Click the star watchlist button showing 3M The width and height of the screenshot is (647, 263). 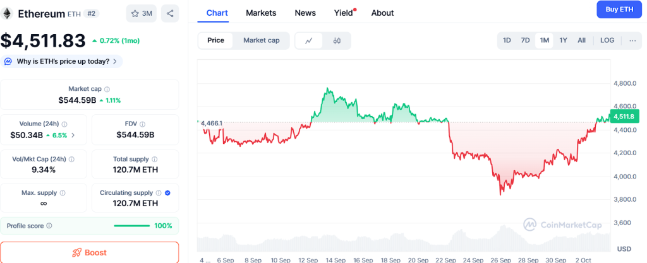[x=142, y=13]
